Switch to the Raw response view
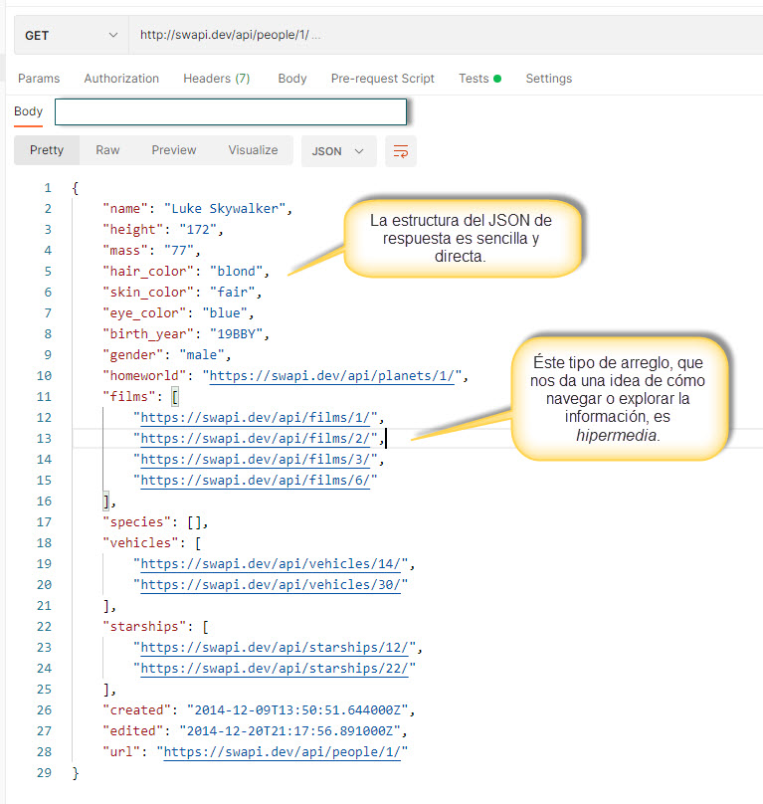The image size is (763, 804). click(x=106, y=149)
